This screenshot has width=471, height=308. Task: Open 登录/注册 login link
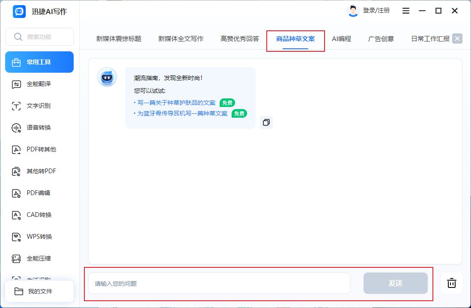[376, 11]
